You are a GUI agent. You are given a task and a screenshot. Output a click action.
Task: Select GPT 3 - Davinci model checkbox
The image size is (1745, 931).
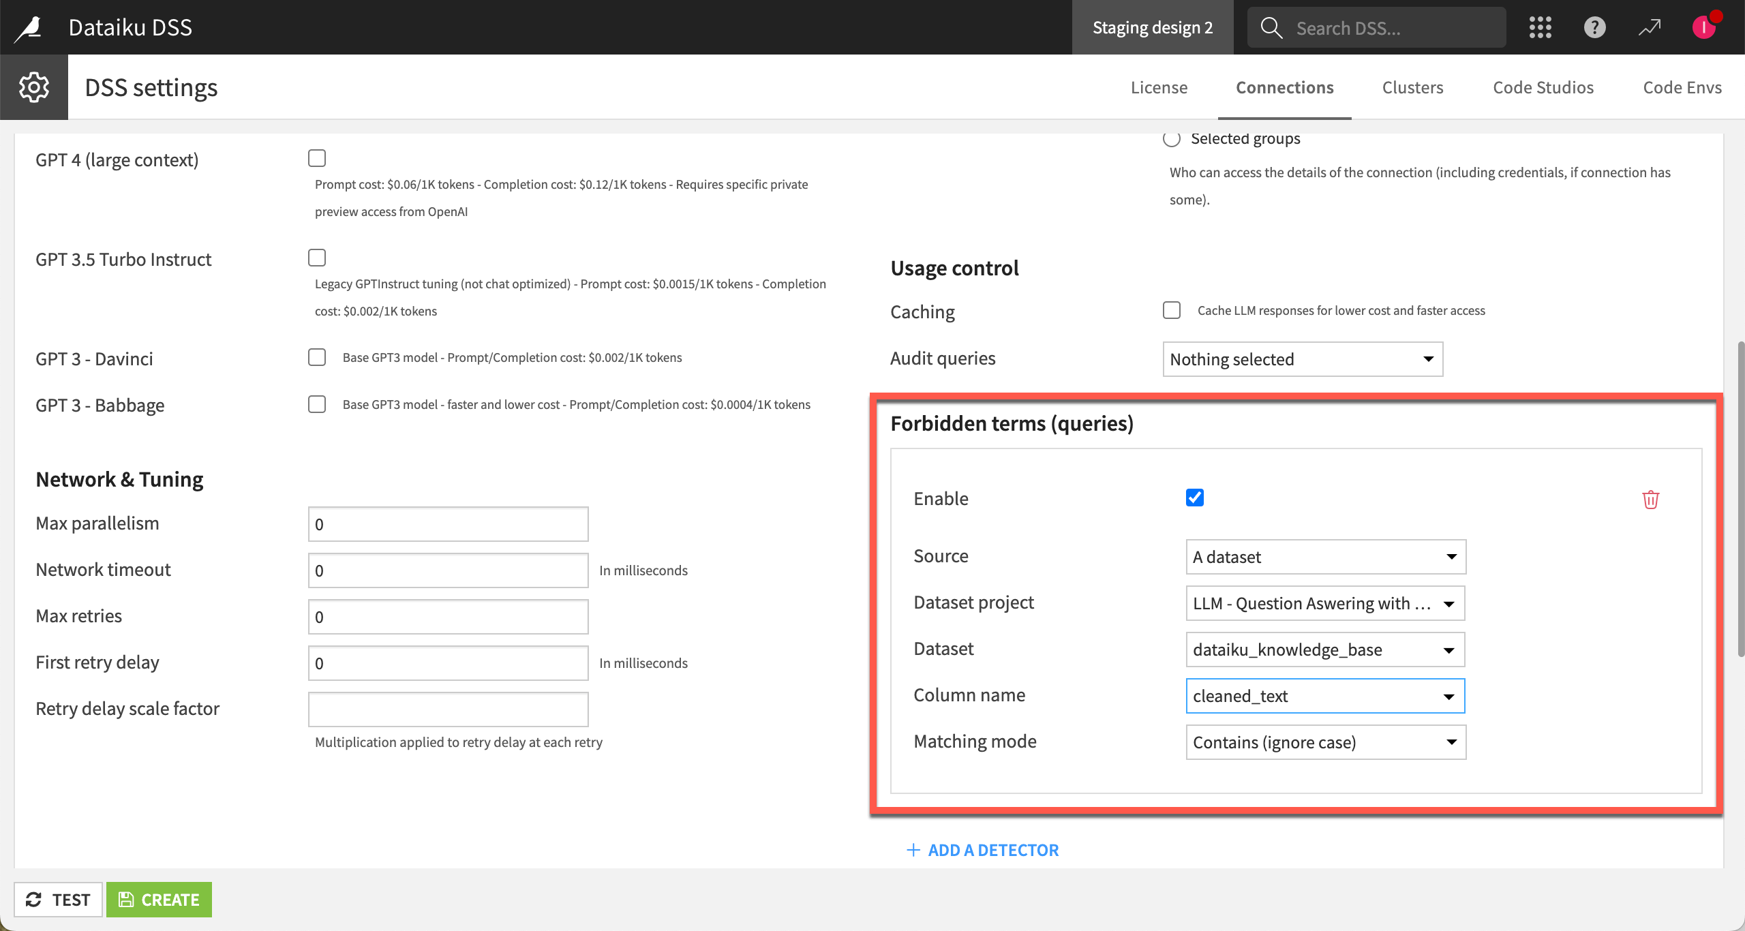tap(318, 356)
